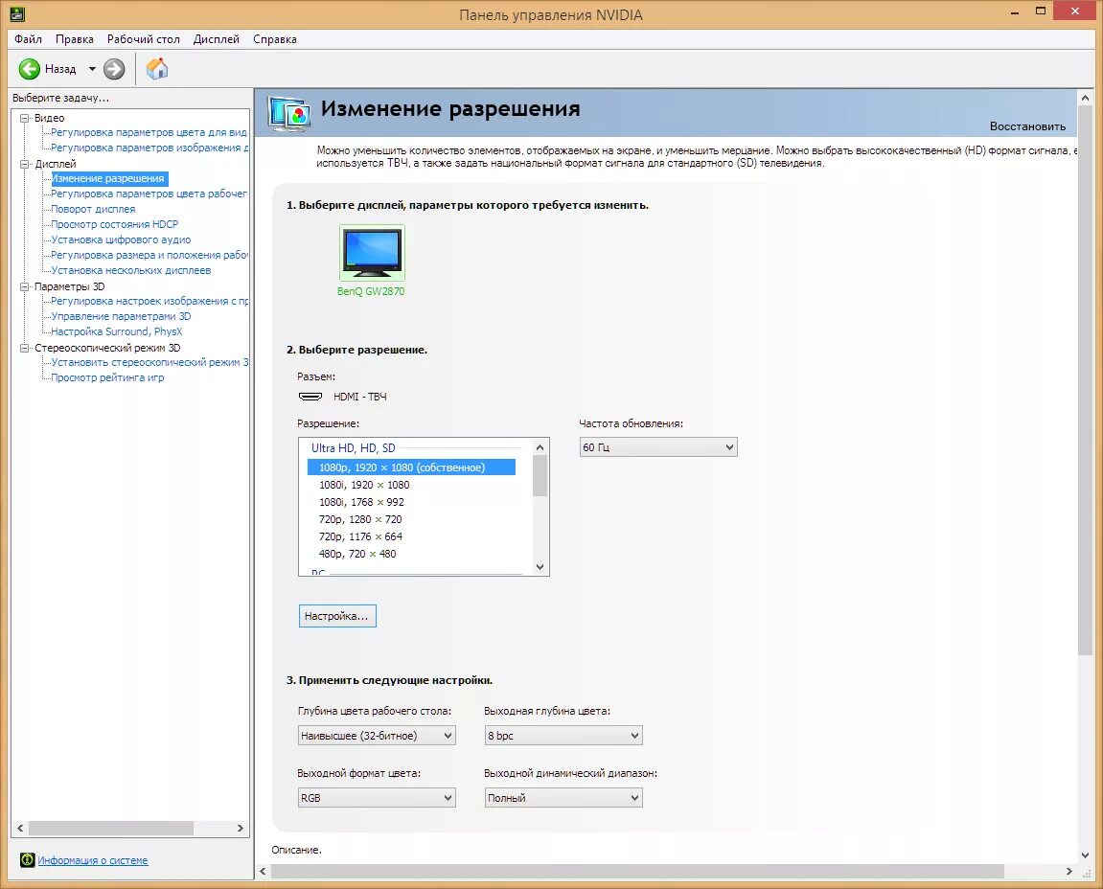Select 1080p, 1920 × 1080 (собственное) resolution
Viewport: 1103px width, 889px height.
pyautogui.click(x=411, y=467)
